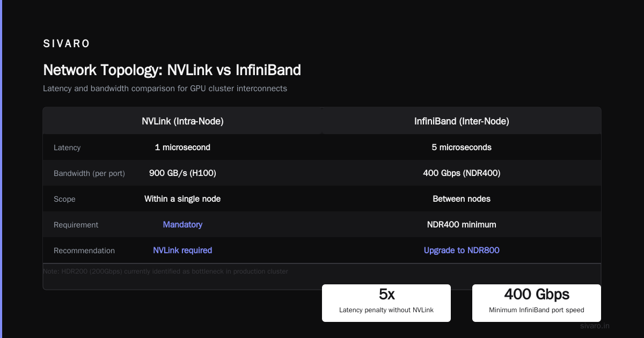
Task: Click the Network Topology page title
Action: click(x=172, y=70)
